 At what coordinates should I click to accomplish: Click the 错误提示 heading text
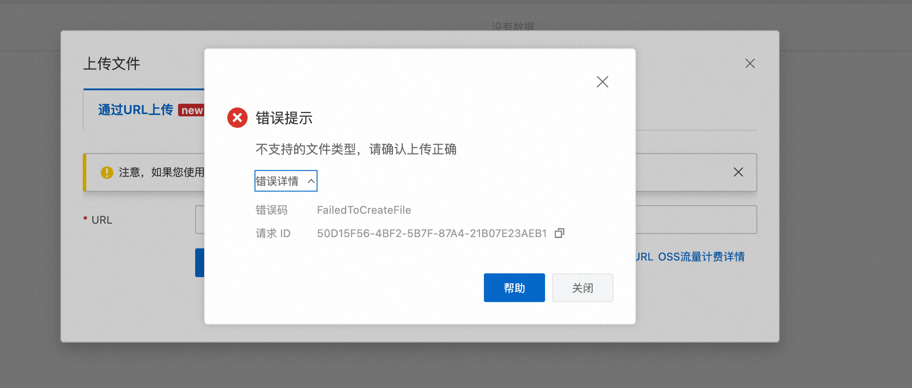(x=284, y=118)
